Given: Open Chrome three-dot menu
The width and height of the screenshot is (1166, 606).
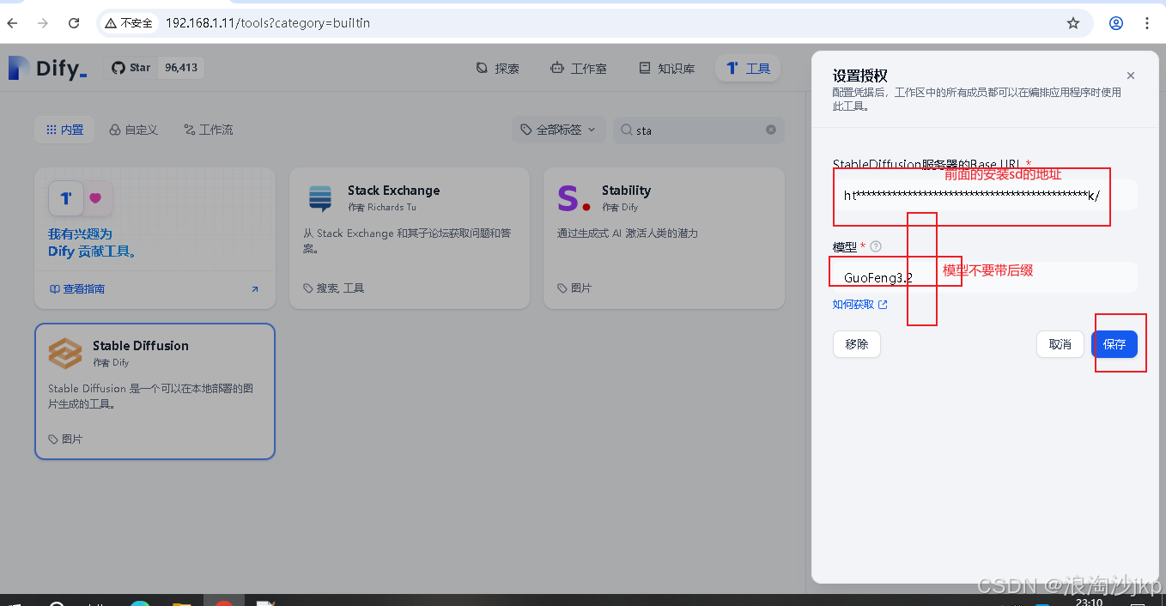Looking at the screenshot, I should (1147, 23).
